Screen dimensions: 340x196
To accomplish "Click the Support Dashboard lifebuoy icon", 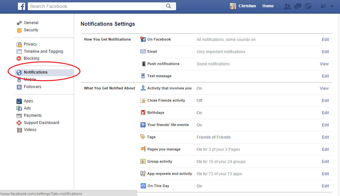I will 19,123.
